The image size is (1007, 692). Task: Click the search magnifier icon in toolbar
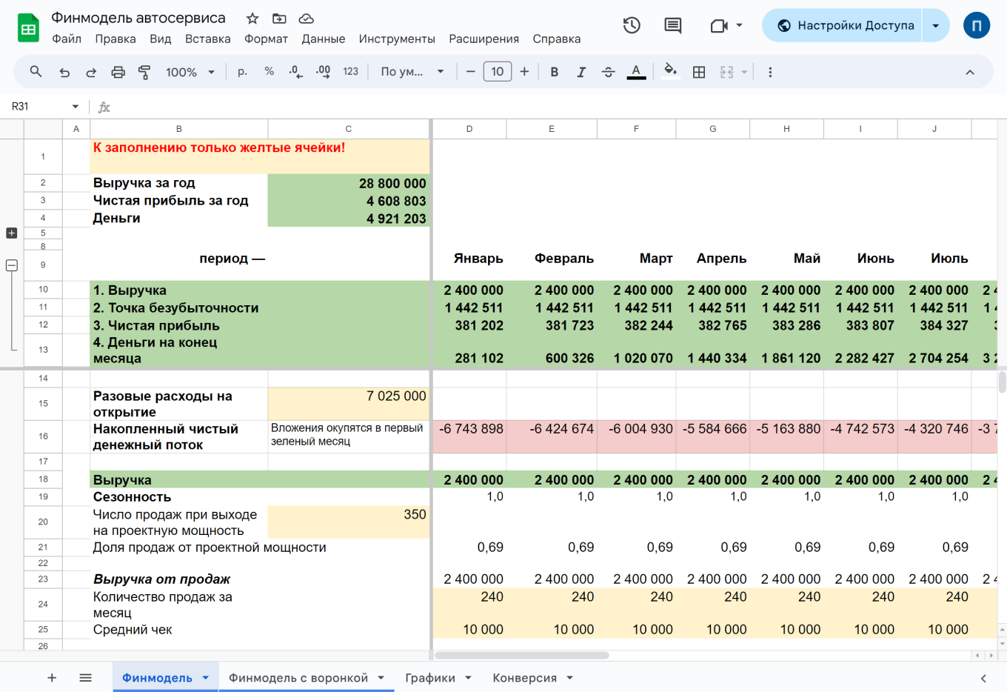point(36,72)
